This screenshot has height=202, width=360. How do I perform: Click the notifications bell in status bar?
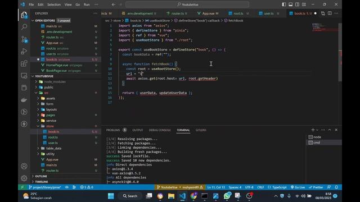click(336, 187)
